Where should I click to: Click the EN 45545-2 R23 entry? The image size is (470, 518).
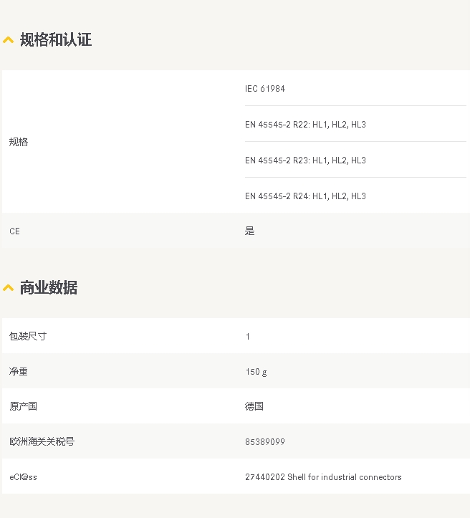coord(305,160)
